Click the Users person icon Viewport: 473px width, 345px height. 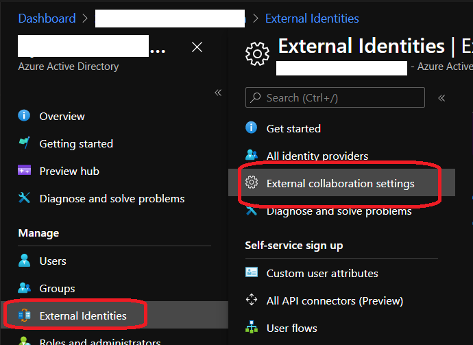pyautogui.click(x=25, y=261)
